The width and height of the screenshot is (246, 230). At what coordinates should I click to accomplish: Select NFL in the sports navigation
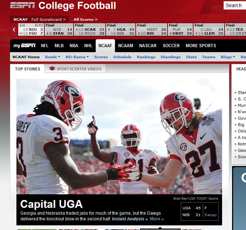click(45, 46)
